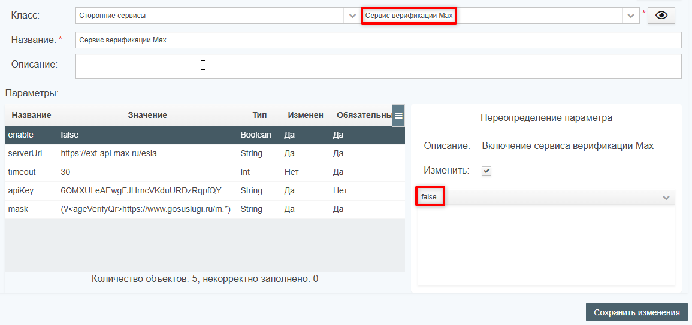
Task: Expand the Сервис верификации Max dropdown
Action: point(630,16)
